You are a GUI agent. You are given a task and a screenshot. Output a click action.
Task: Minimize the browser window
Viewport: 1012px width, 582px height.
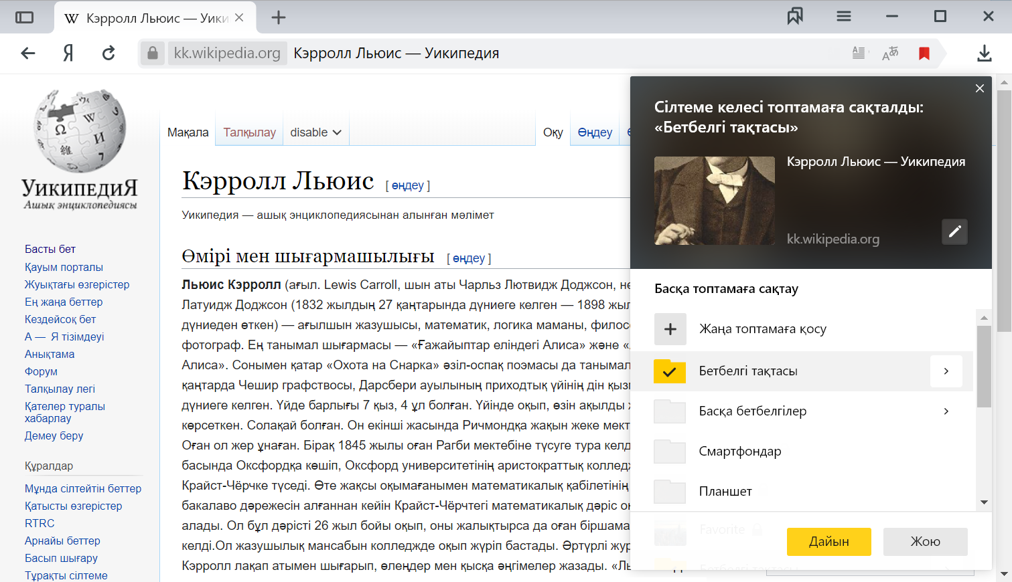coord(892,17)
